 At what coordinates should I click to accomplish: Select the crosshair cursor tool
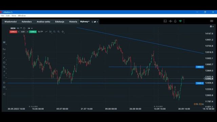(63, 32)
